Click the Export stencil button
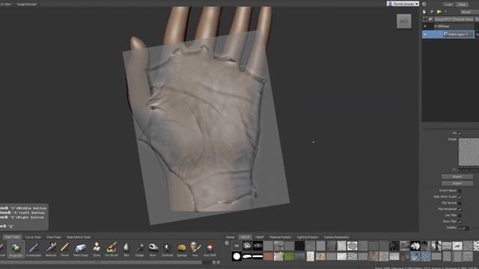Screen dimensions: 479x269 [x=457, y=183]
